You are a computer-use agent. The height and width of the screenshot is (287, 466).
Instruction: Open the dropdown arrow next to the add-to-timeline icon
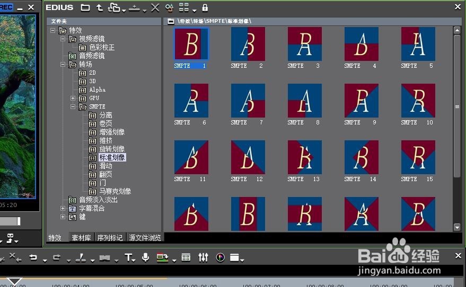pyautogui.click(x=144, y=11)
